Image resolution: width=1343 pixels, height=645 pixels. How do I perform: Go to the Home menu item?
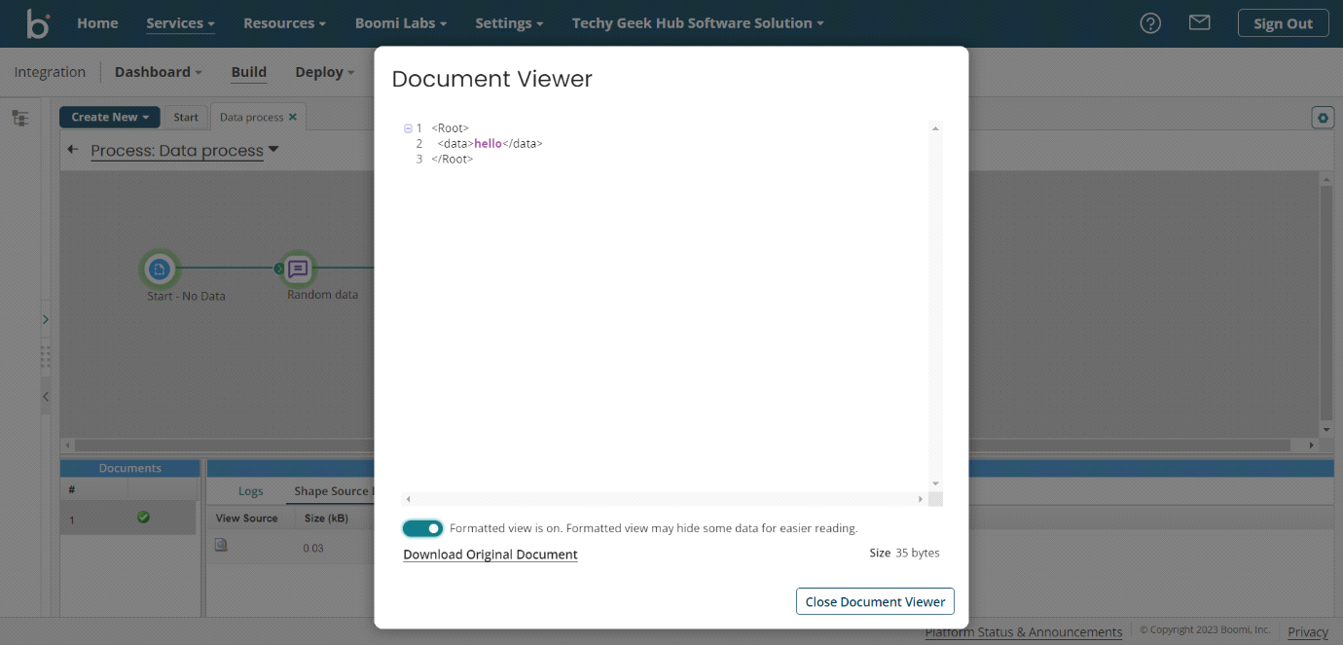click(97, 23)
